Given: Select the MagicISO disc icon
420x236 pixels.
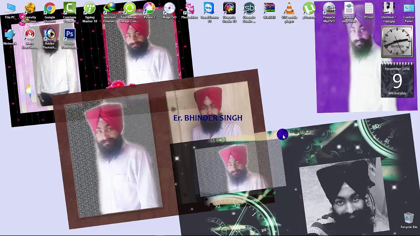Looking at the screenshot, I should (169, 11).
